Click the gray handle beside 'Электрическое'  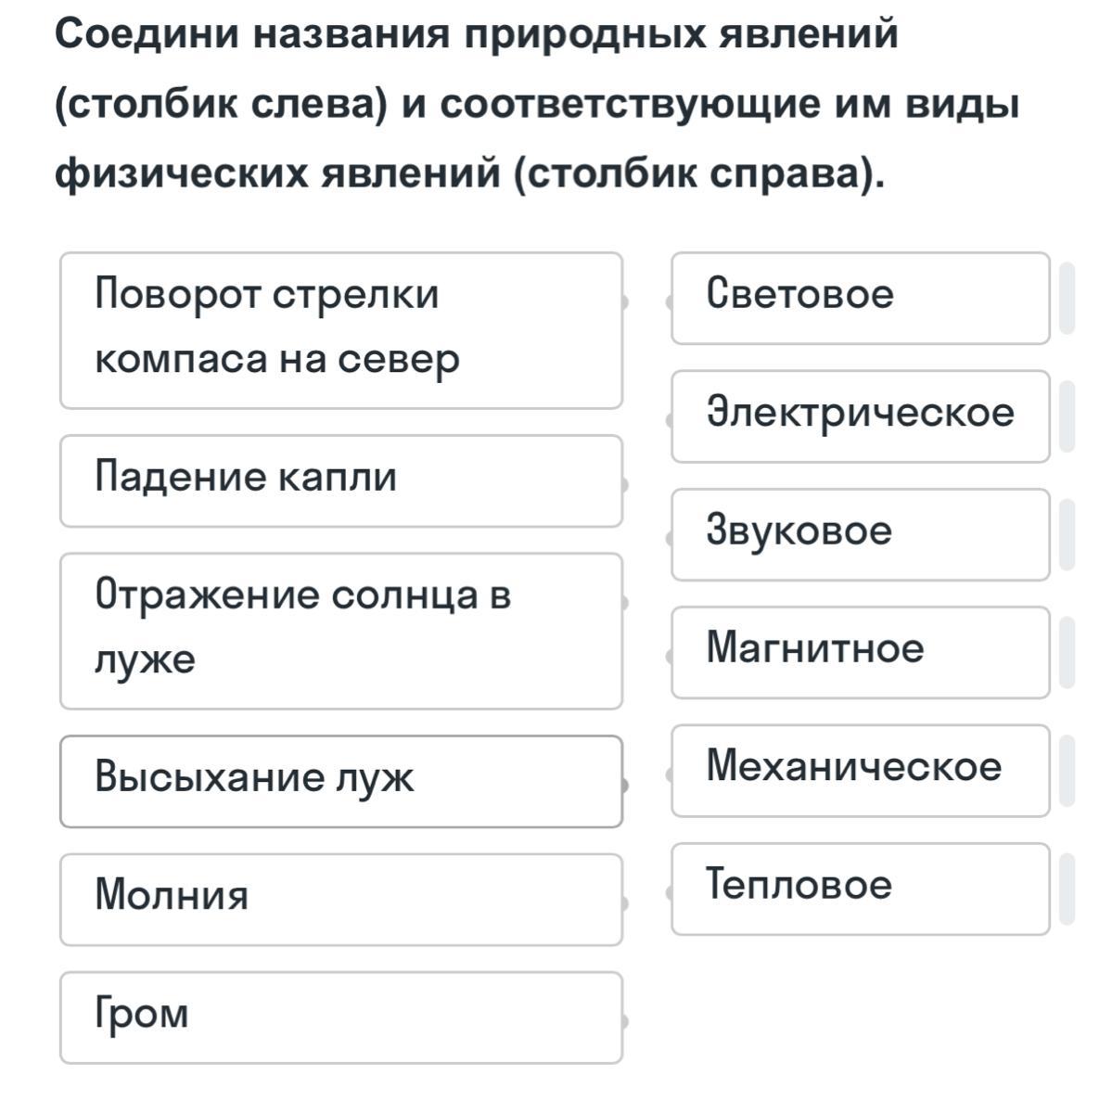click(x=1067, y=416)
